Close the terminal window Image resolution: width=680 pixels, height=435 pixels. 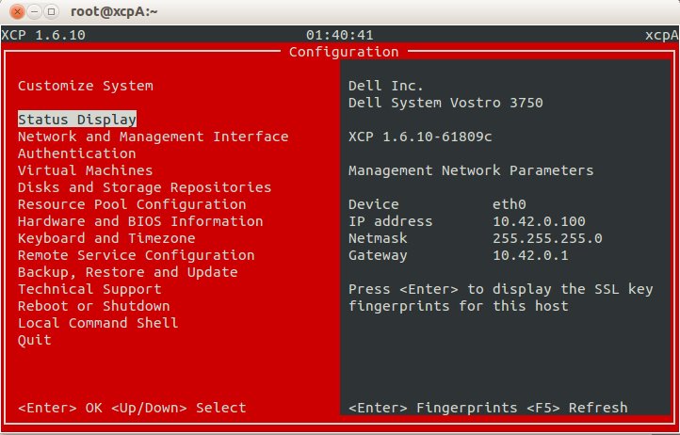pos(17,11)
